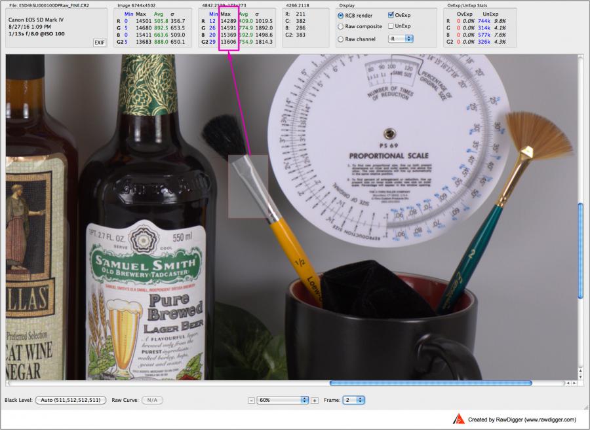The image size is (590, 430).
Task: Click the camera name Canon EOS 5D Mark IV
Action: [36, 20]
